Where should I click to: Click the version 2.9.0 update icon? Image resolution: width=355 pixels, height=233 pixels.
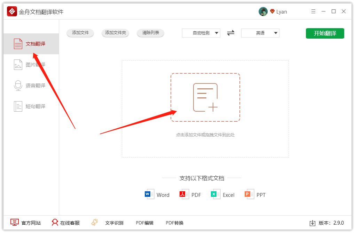[x=312, y=223]
